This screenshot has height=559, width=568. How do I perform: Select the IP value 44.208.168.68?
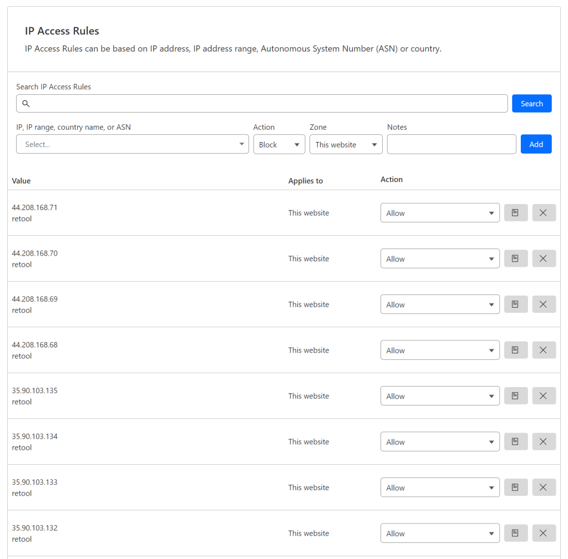point(34,345)
